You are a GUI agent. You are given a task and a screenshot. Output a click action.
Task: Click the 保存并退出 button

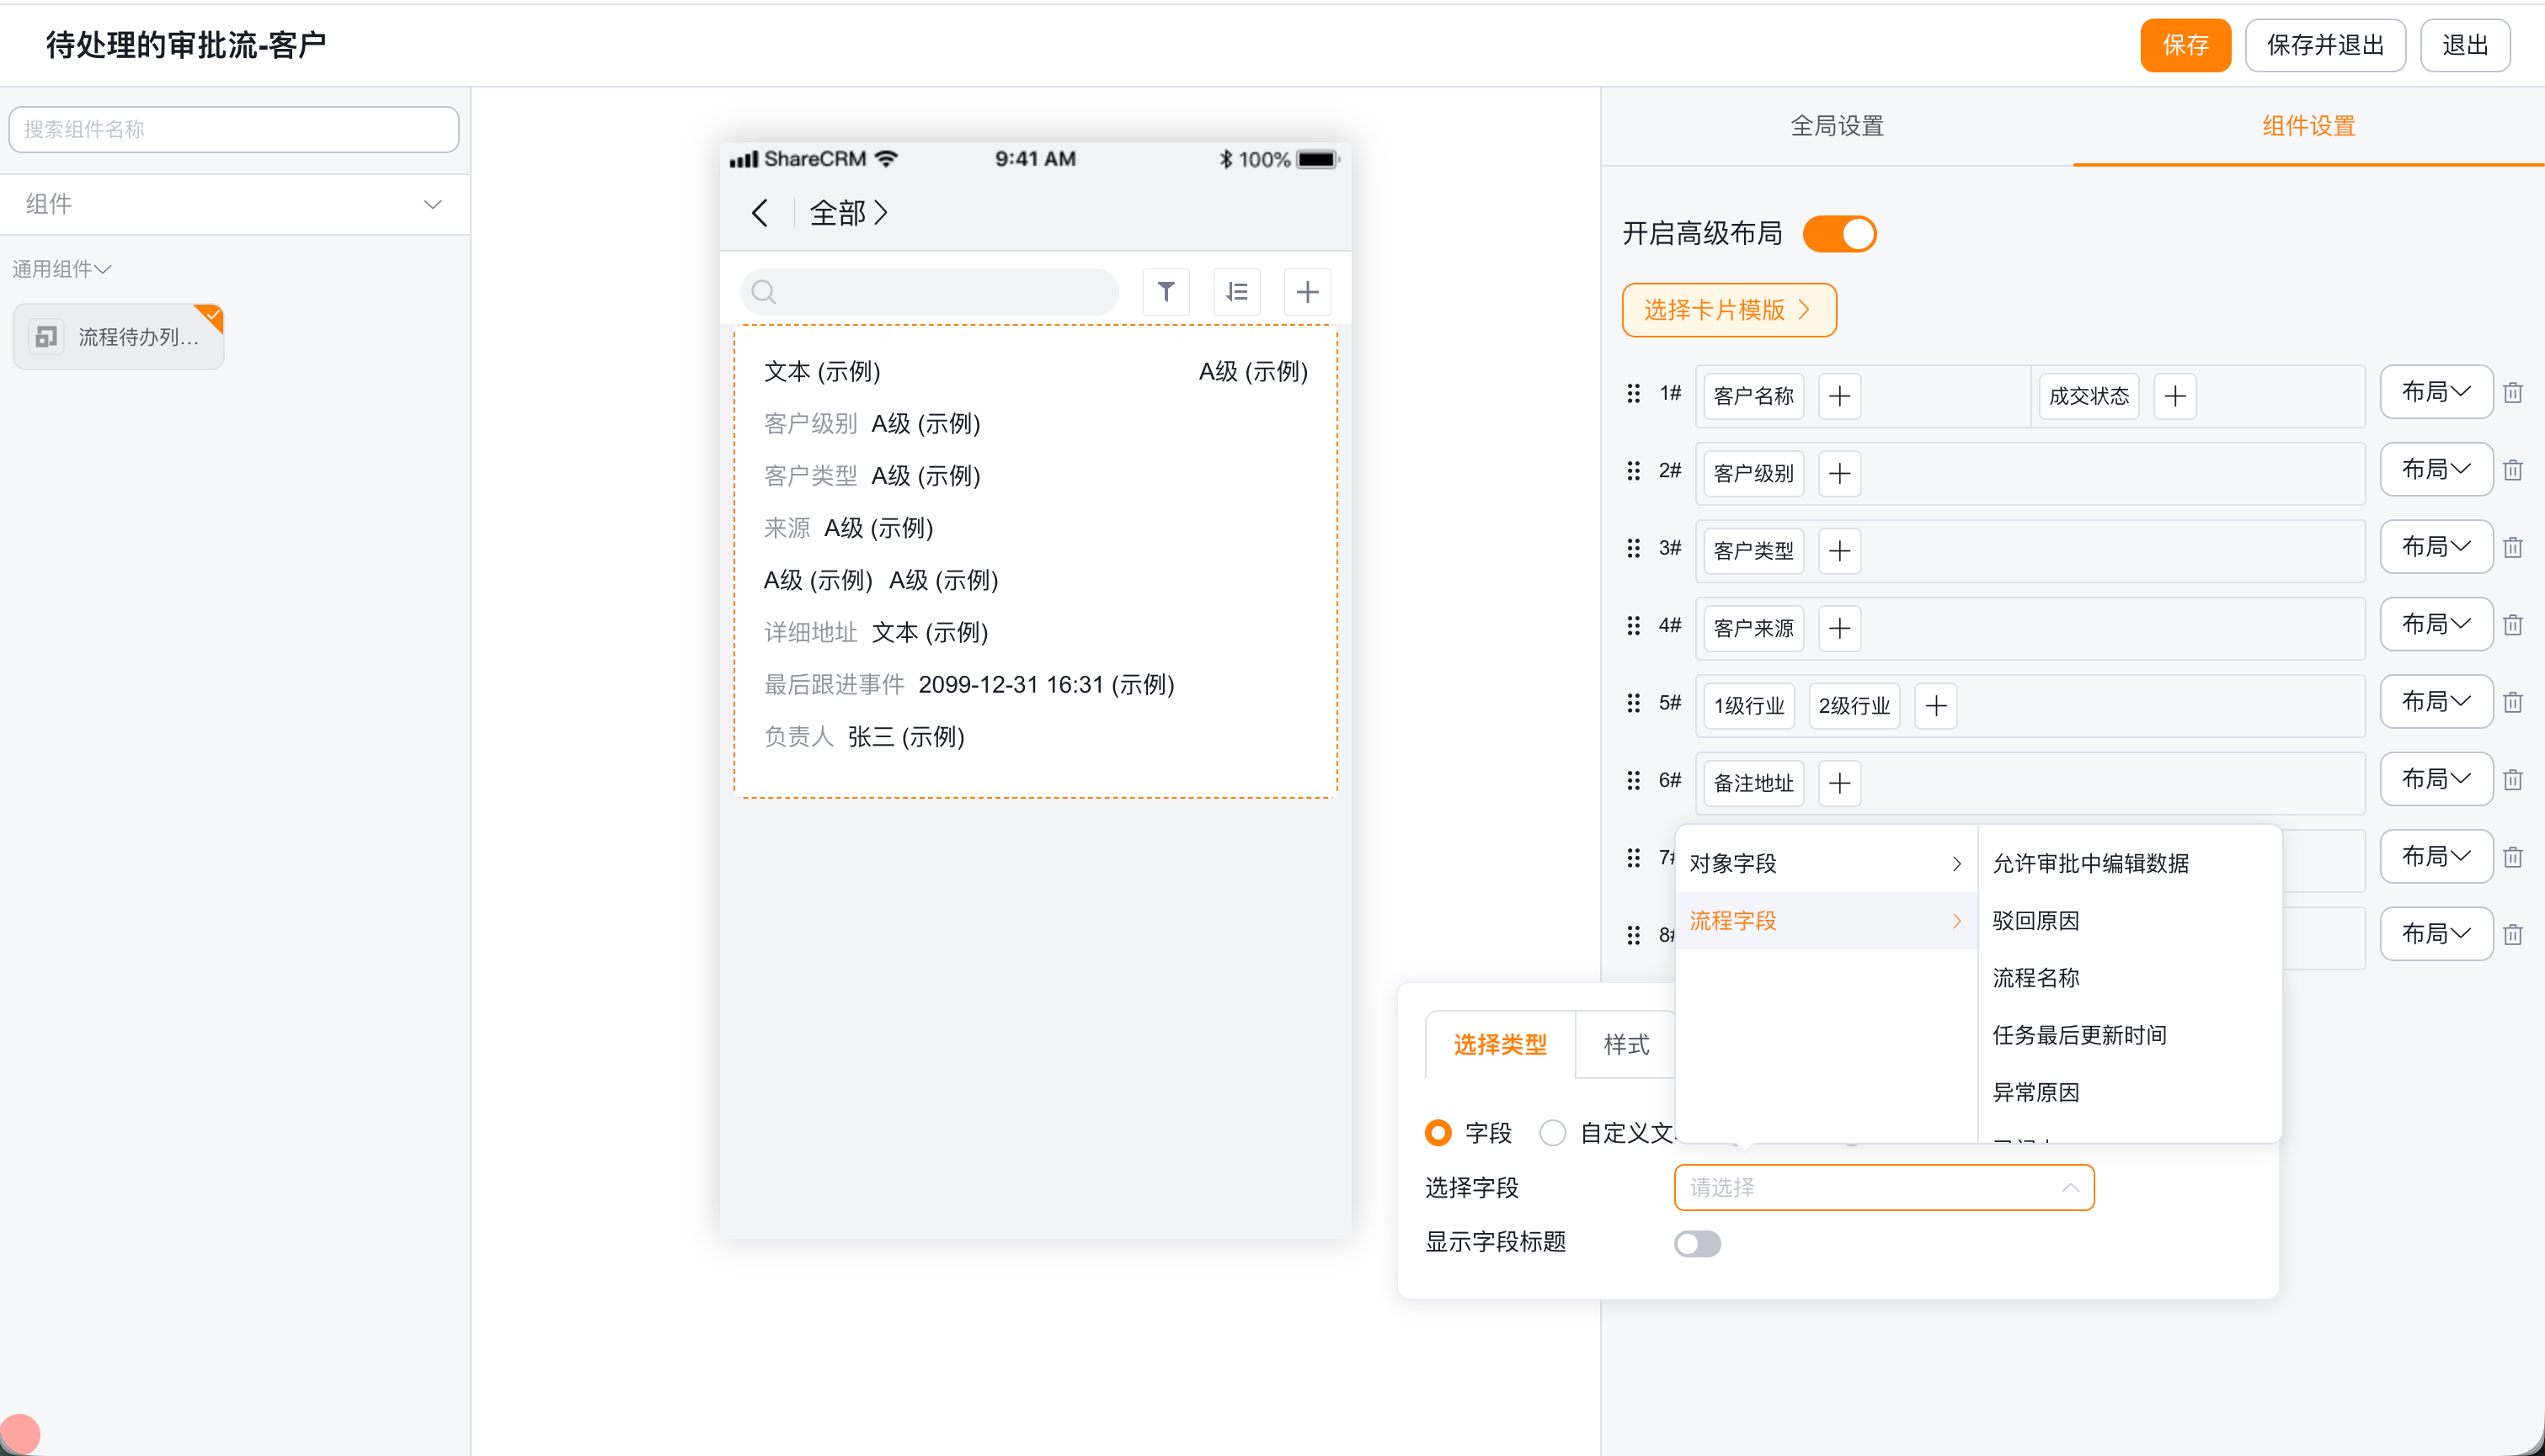point(2325,45)
